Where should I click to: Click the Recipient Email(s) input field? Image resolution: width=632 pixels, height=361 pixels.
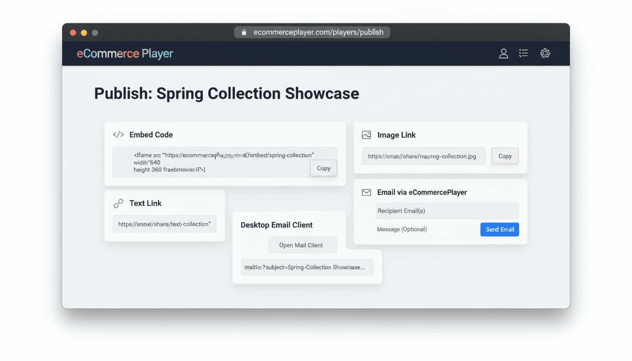click(447, 211)
